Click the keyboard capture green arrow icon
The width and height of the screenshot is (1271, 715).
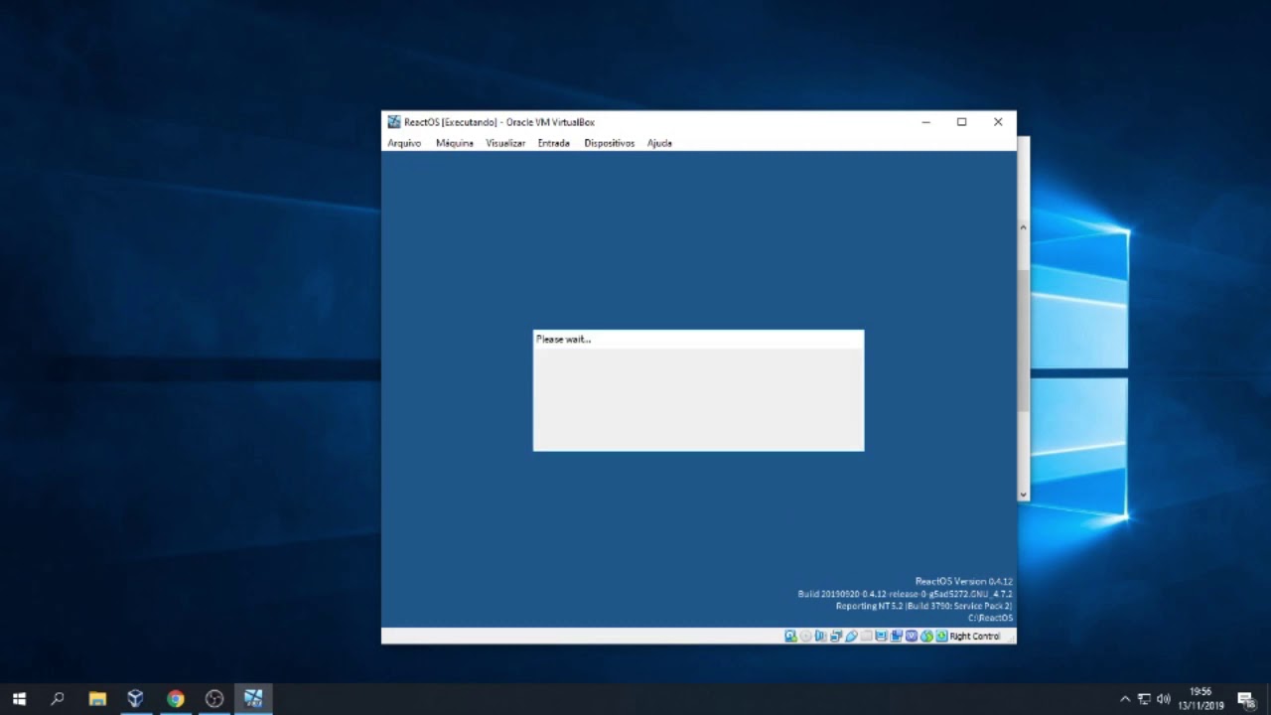942,637
